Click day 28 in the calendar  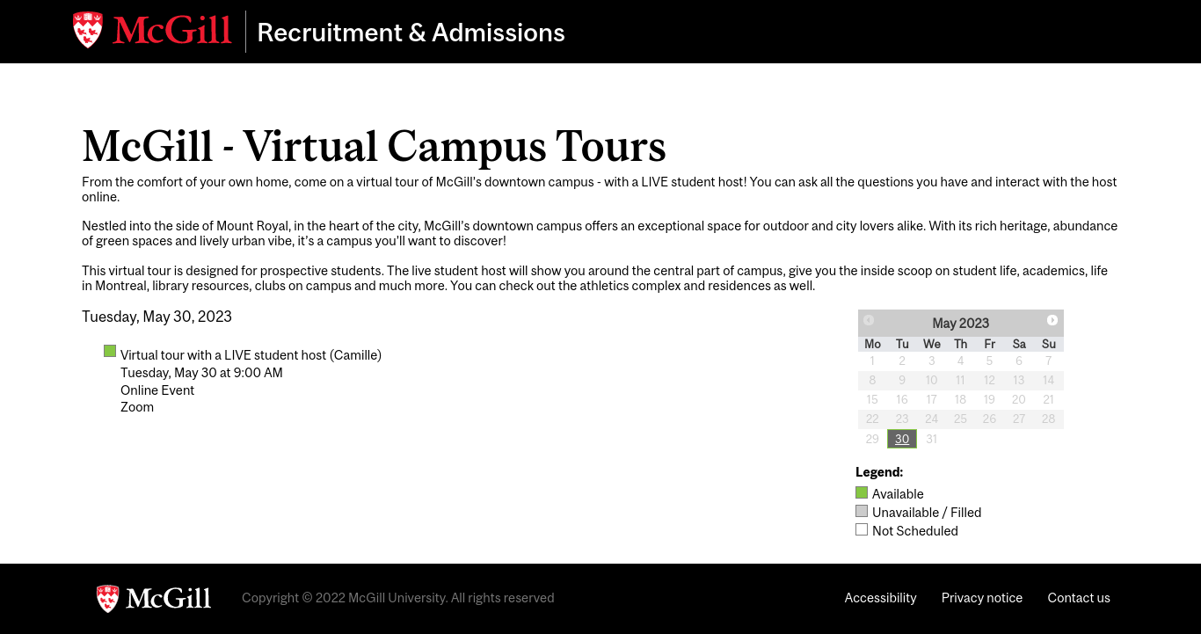pos(1048,419)
